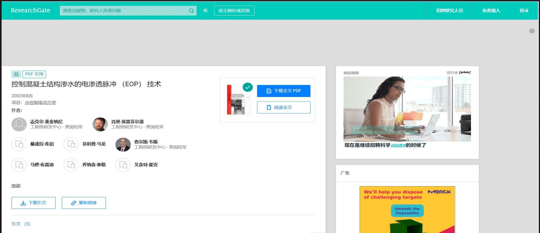Open 登录 in the top bar
540x233 pixels.
point(524,11)
